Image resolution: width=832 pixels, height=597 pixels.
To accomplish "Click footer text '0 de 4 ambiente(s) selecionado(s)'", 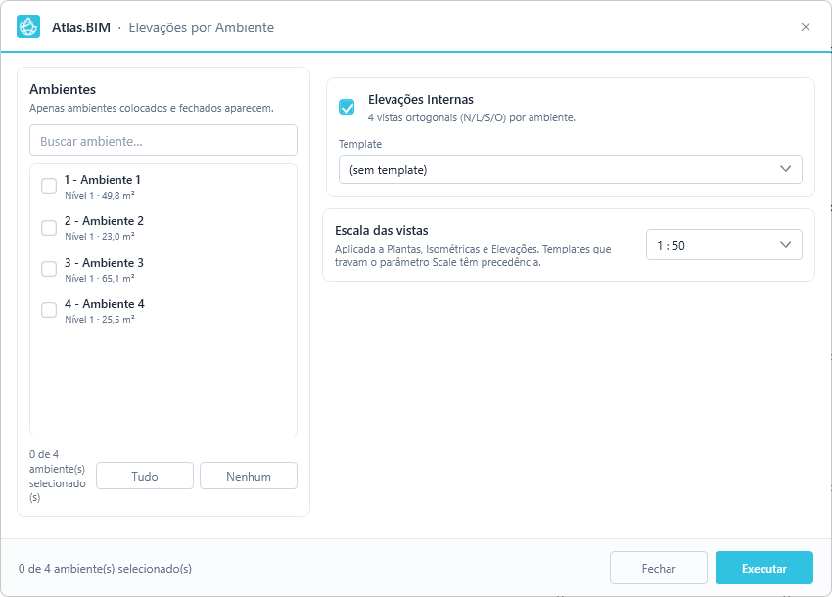I will tap(105, 569).
